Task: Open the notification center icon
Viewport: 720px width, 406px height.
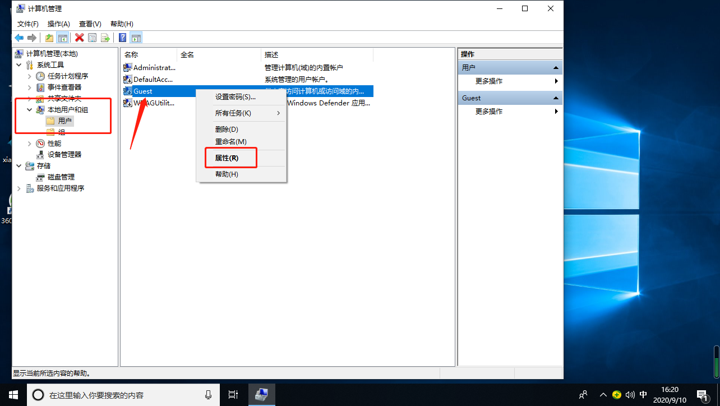Action: 702,395
